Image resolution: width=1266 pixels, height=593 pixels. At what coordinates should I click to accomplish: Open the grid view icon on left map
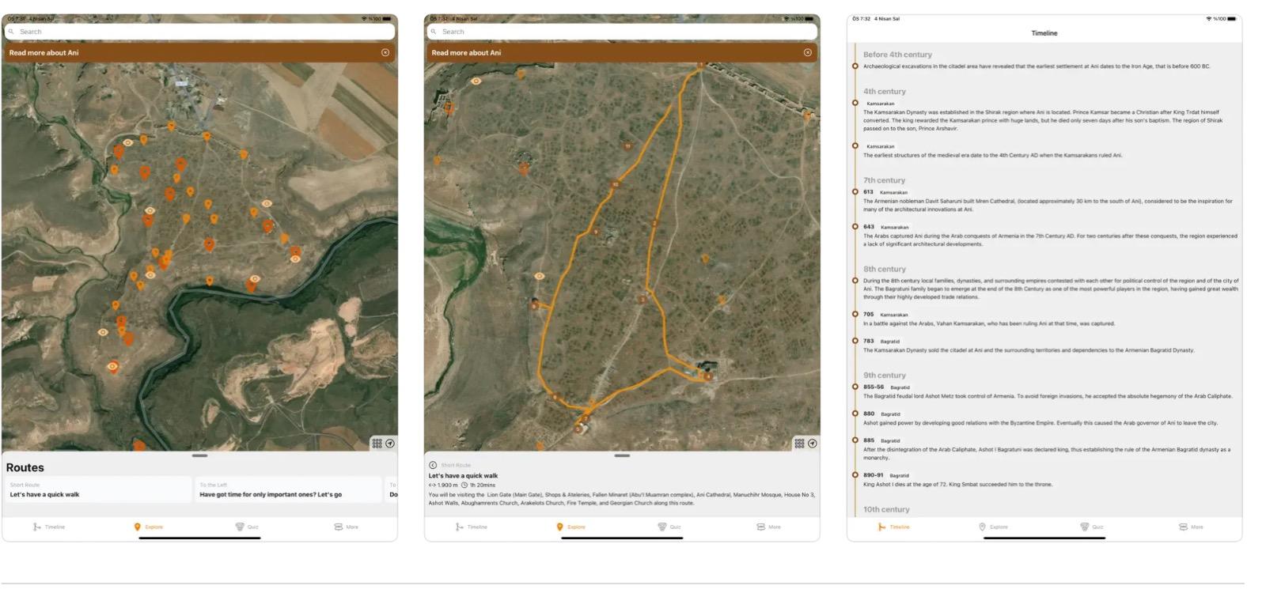pyautogui.click(x=377, y=444)
